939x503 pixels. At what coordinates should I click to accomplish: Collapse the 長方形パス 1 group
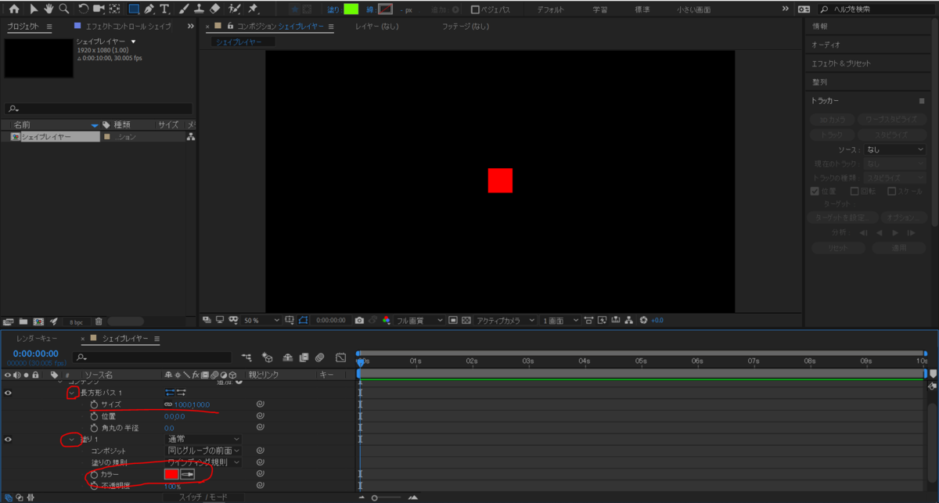coord(72,393)
